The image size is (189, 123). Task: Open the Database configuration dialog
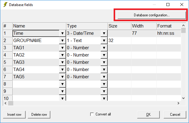[152, 15]
